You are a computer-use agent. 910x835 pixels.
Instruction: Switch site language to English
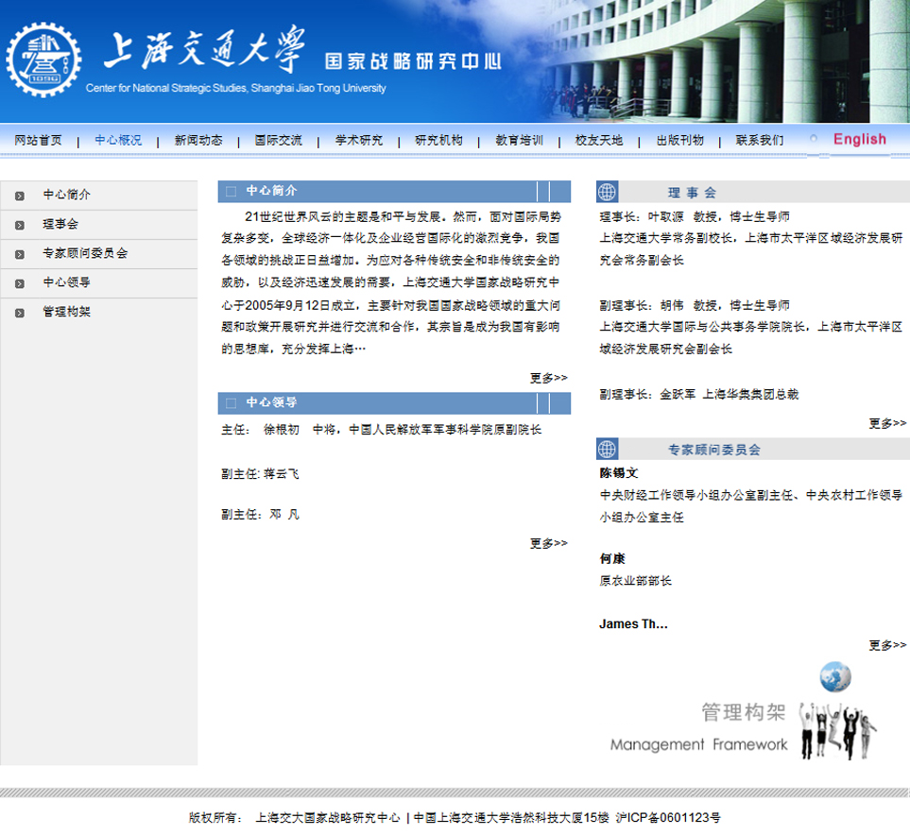[860, 139]
